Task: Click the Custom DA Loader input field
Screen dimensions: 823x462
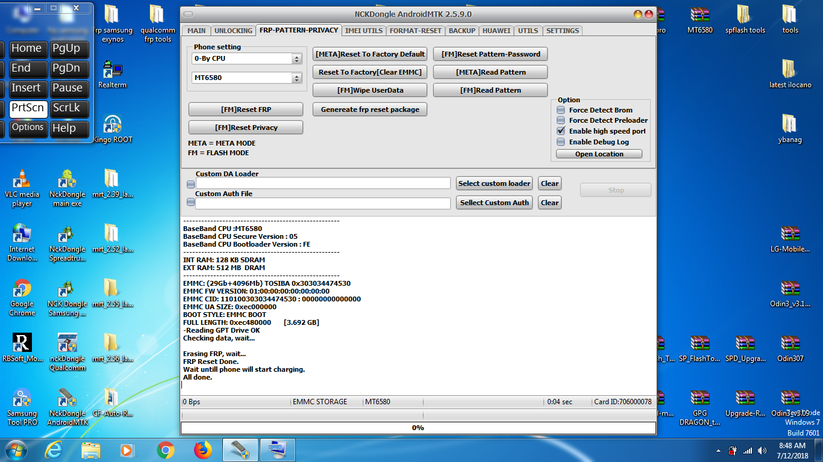Action: [323, 183]
